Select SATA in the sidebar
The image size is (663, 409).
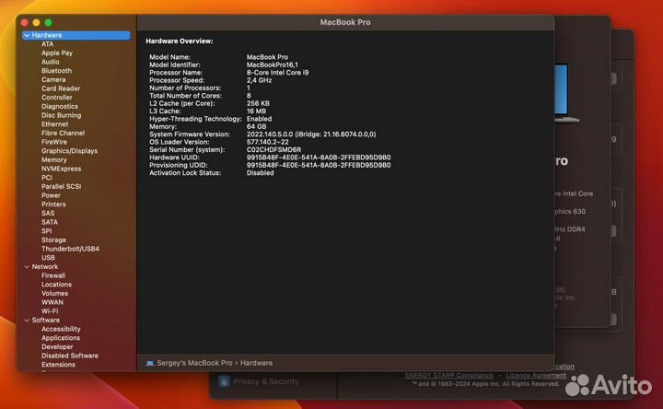50,222
